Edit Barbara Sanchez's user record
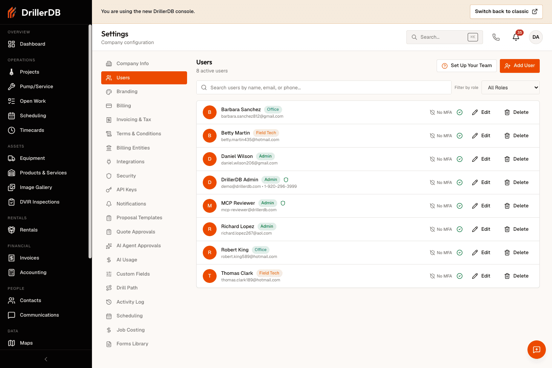 481,112
